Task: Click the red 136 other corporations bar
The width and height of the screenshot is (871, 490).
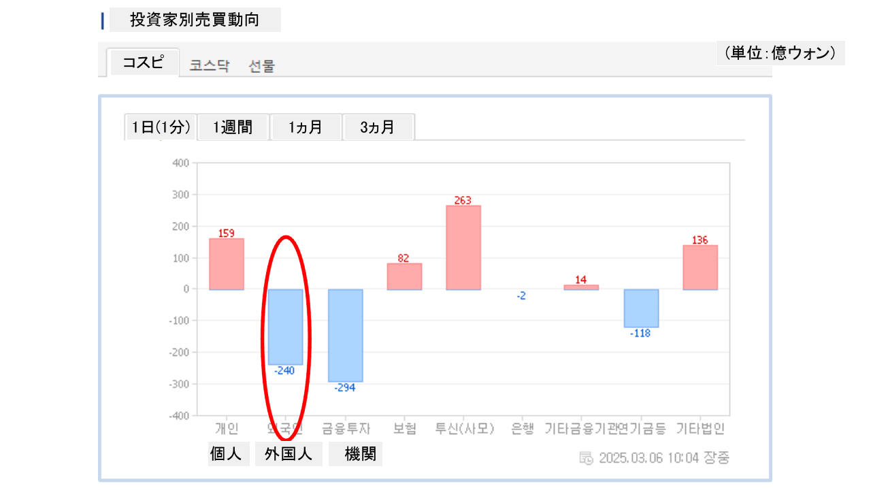Action: point(700,267)
